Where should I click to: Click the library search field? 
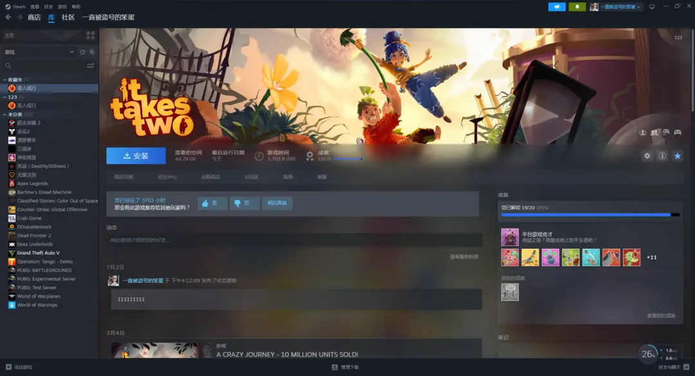point(44,66)
